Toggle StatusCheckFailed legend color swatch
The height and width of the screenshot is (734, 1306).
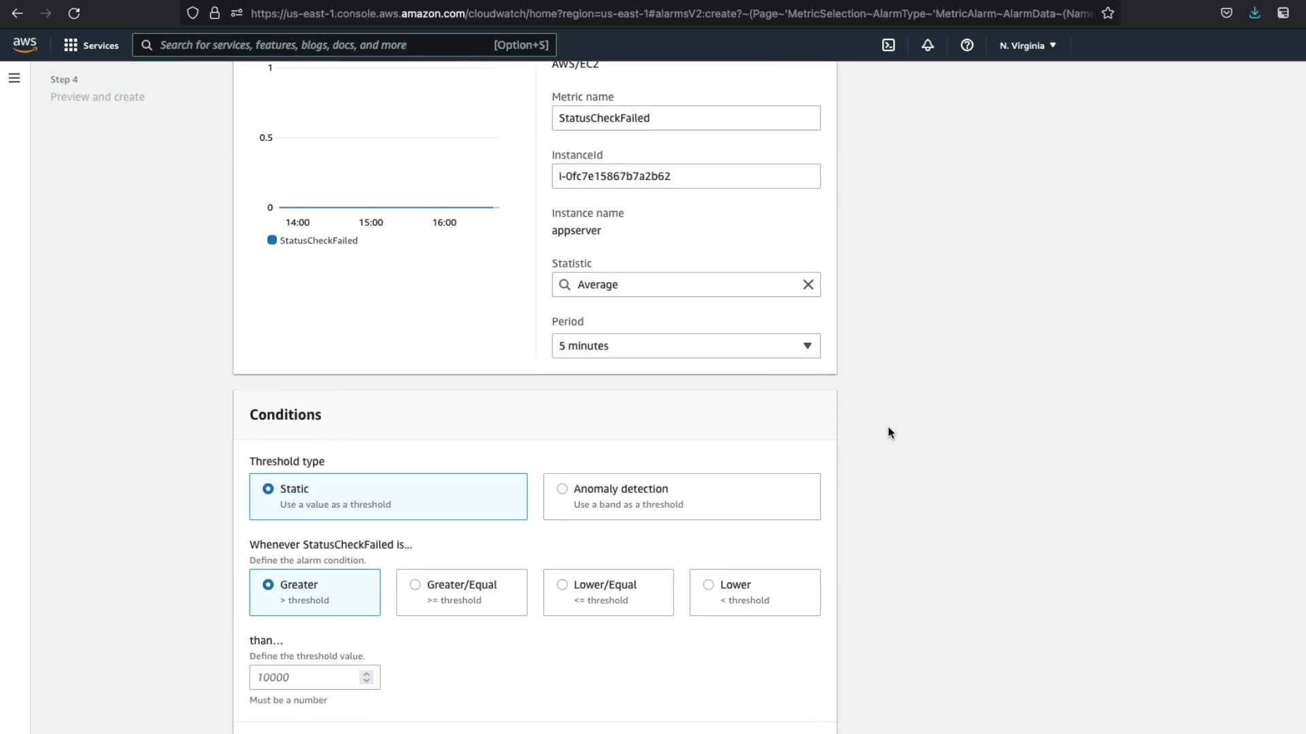pos(272,240)
